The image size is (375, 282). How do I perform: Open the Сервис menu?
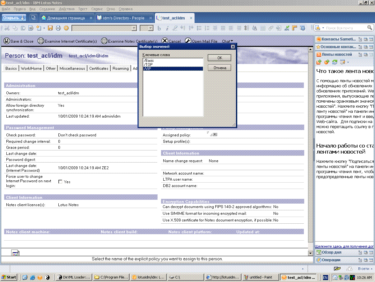tap(97, 9)
